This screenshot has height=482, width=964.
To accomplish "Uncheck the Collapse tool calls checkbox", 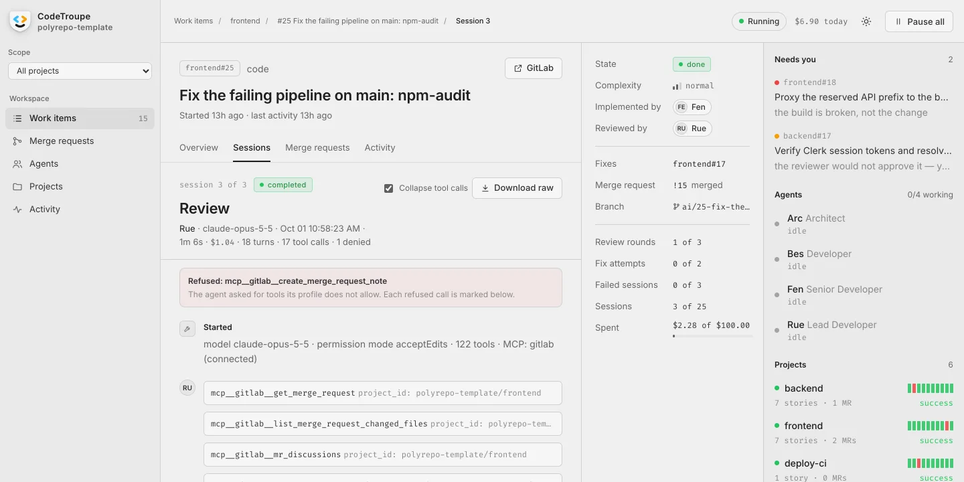I will pyautogui.click(x=388, y=188).
